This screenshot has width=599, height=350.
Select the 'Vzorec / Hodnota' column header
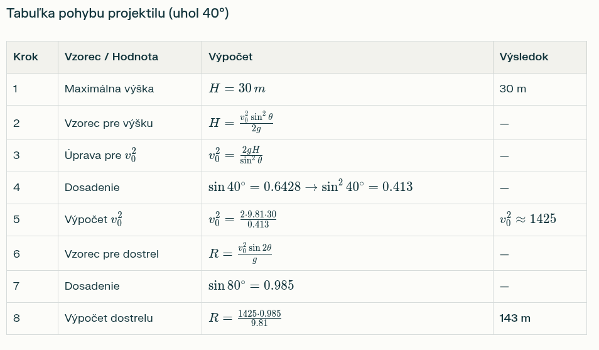[111, 57]
